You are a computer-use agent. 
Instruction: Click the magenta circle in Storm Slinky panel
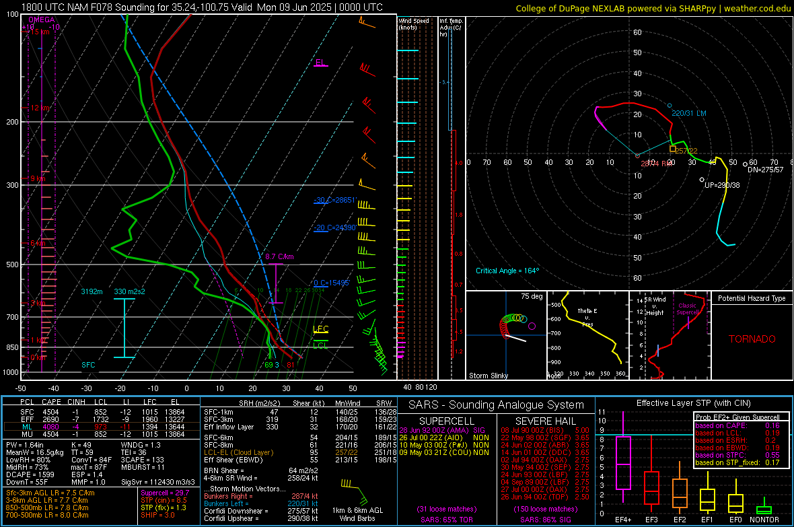click(x=532, y=326)
